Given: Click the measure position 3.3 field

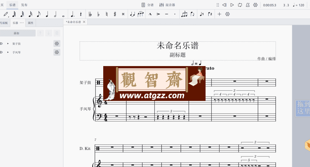Looking at the screenshot, I should (286, 5).
